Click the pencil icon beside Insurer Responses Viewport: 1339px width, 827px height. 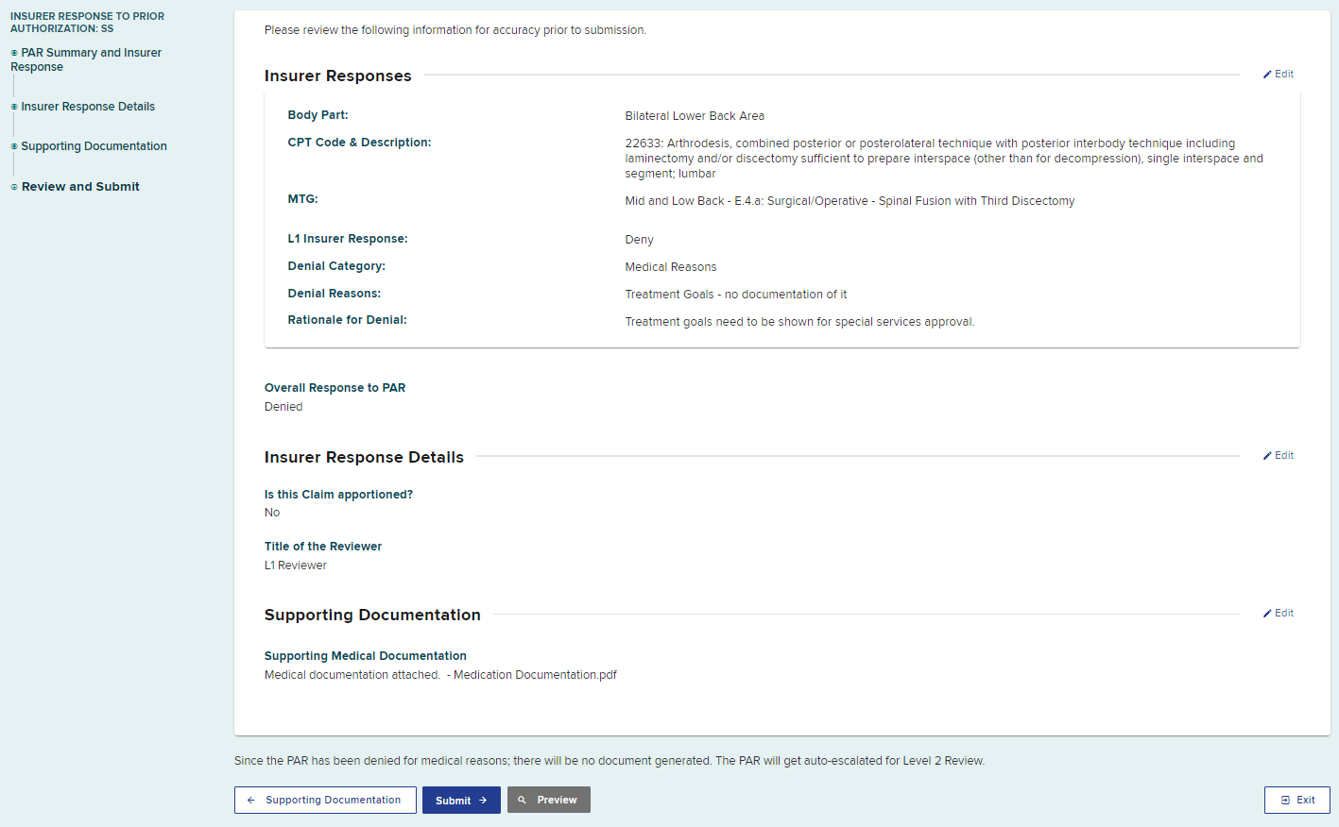(1267, 75)
